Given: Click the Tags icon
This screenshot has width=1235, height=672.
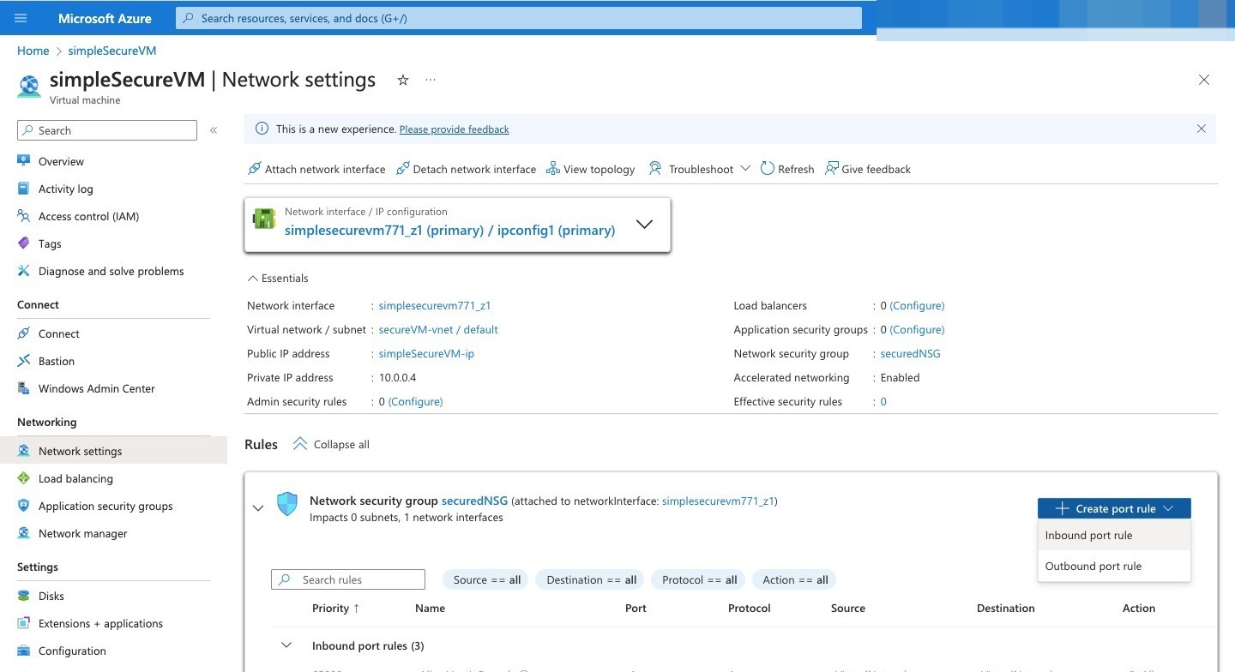Looking at the screenshot, I should coord(23,243).
